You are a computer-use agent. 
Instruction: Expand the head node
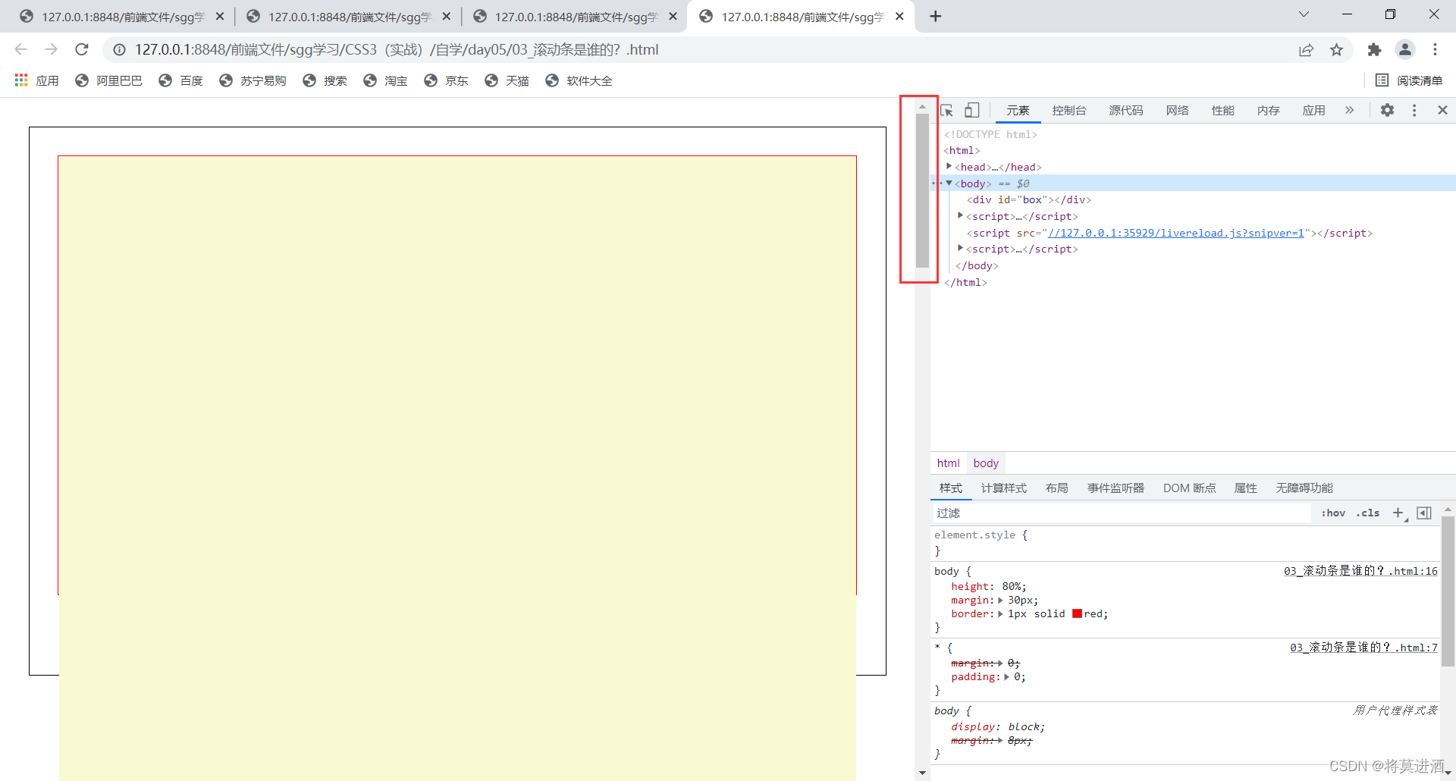click(x=949, y=166)
